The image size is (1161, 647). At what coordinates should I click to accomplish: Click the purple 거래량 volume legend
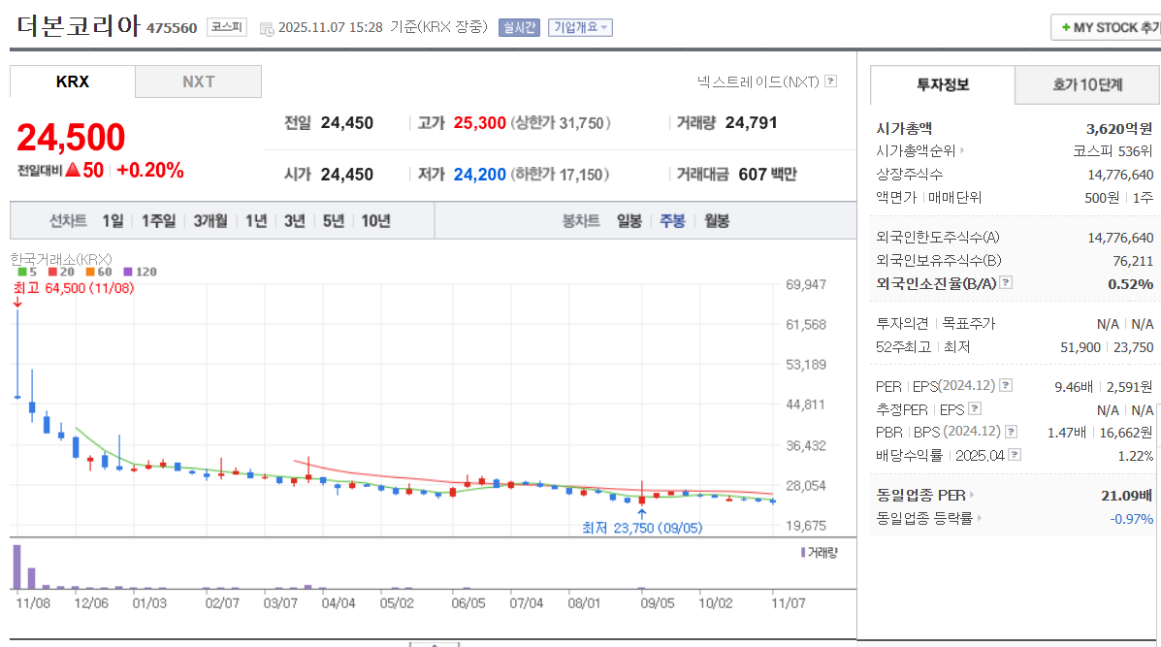click(819, 552)
